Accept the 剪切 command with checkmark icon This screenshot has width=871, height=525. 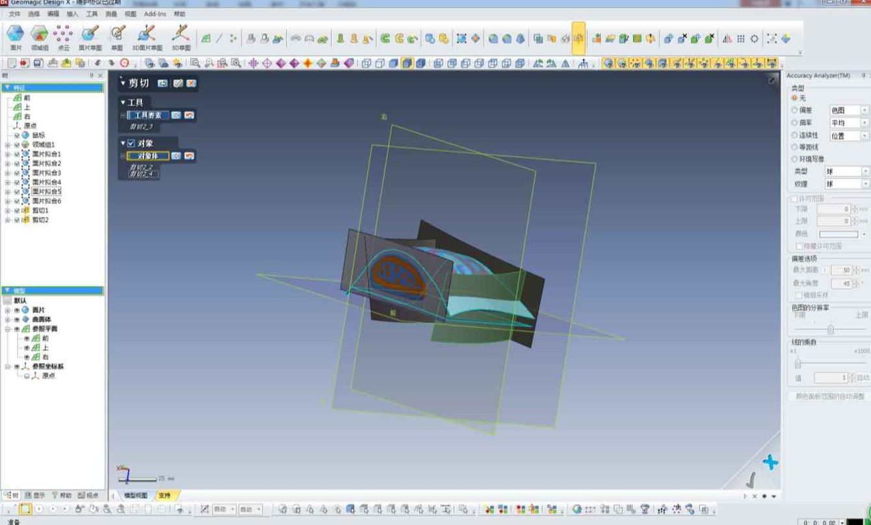pyautogui.click(x=177, y=83)
